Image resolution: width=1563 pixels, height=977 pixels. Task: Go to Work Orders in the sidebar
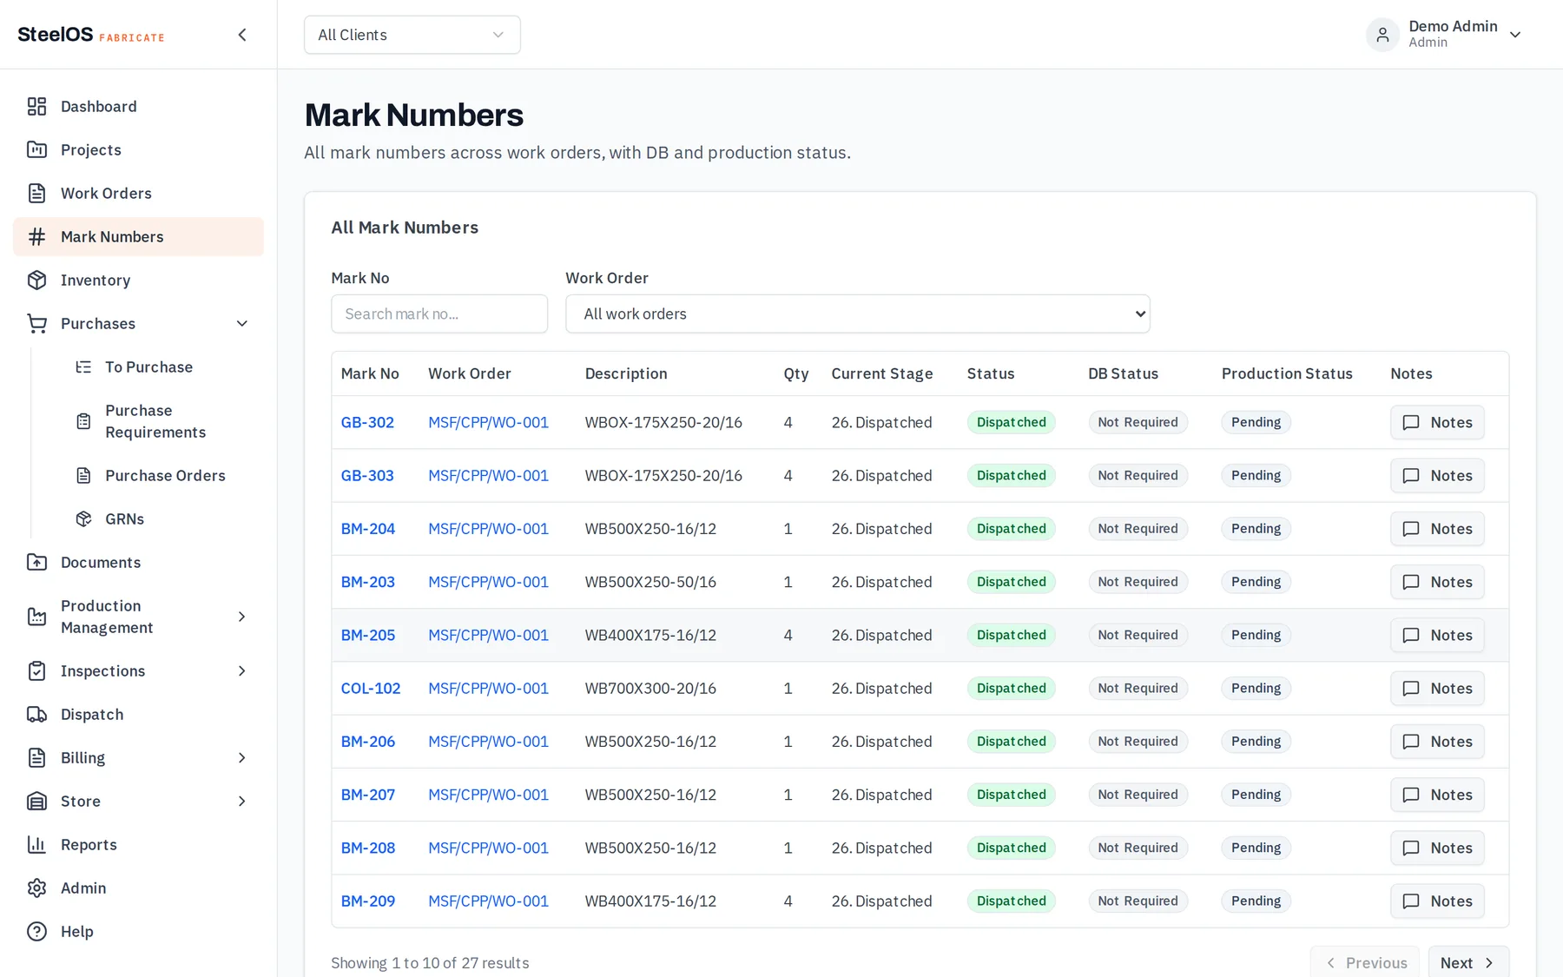138,194
